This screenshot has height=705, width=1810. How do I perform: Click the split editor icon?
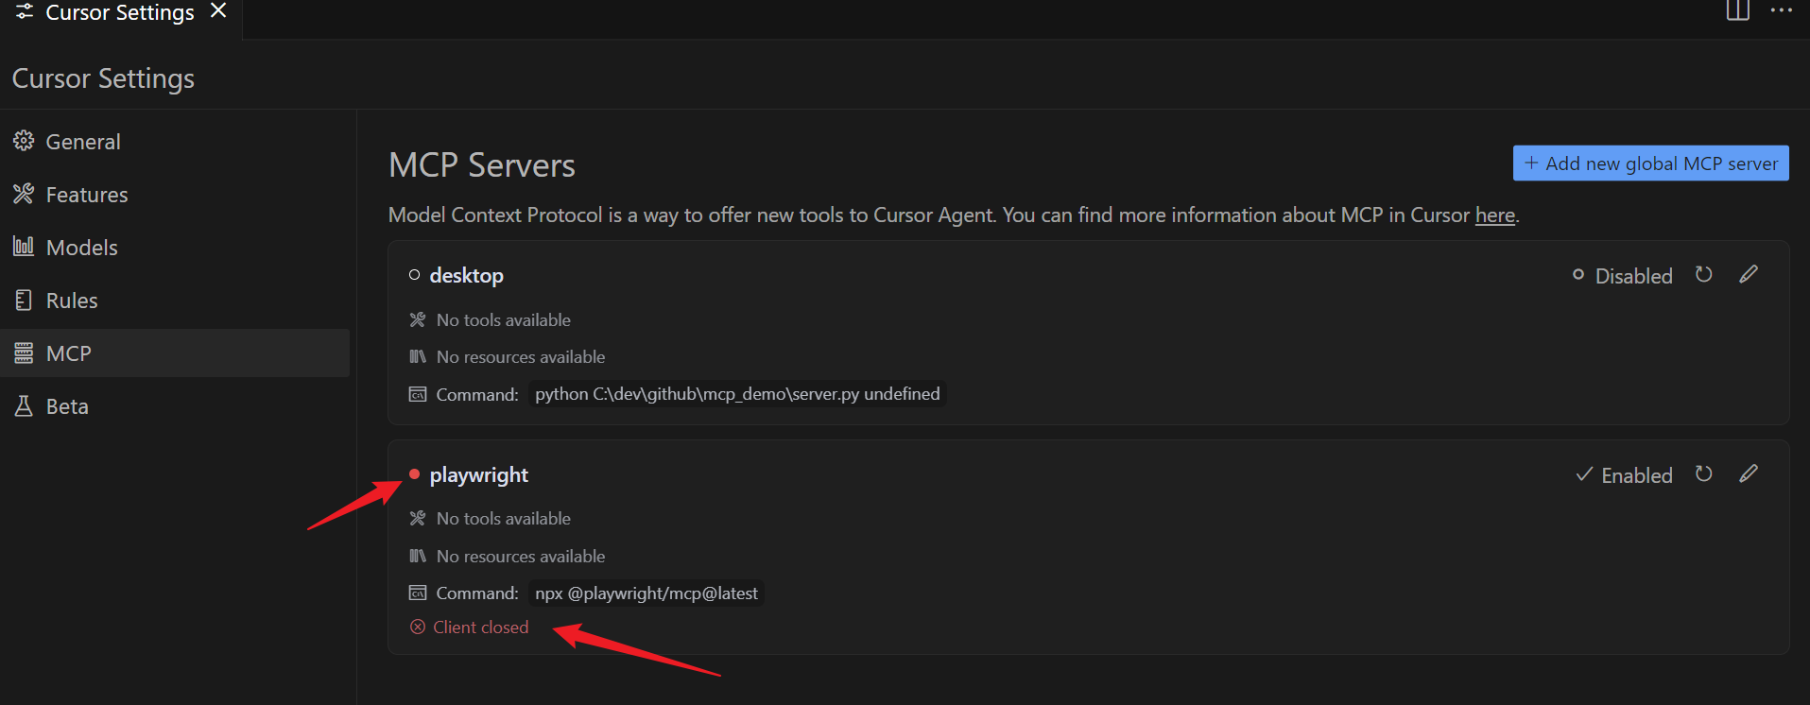tap(1737, 10)
